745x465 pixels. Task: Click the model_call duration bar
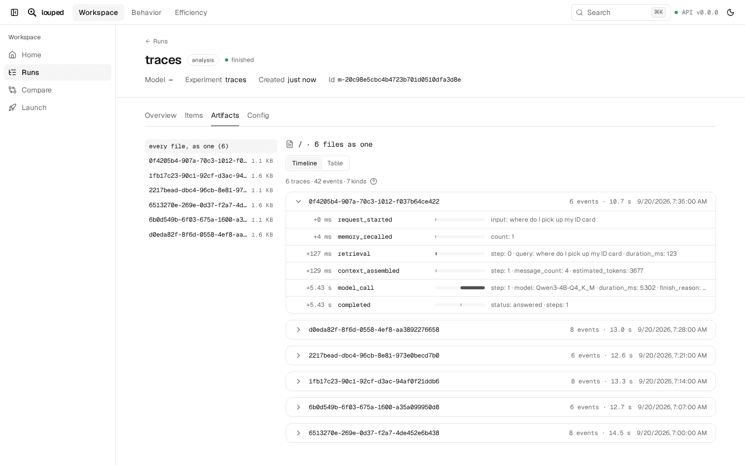472,288
